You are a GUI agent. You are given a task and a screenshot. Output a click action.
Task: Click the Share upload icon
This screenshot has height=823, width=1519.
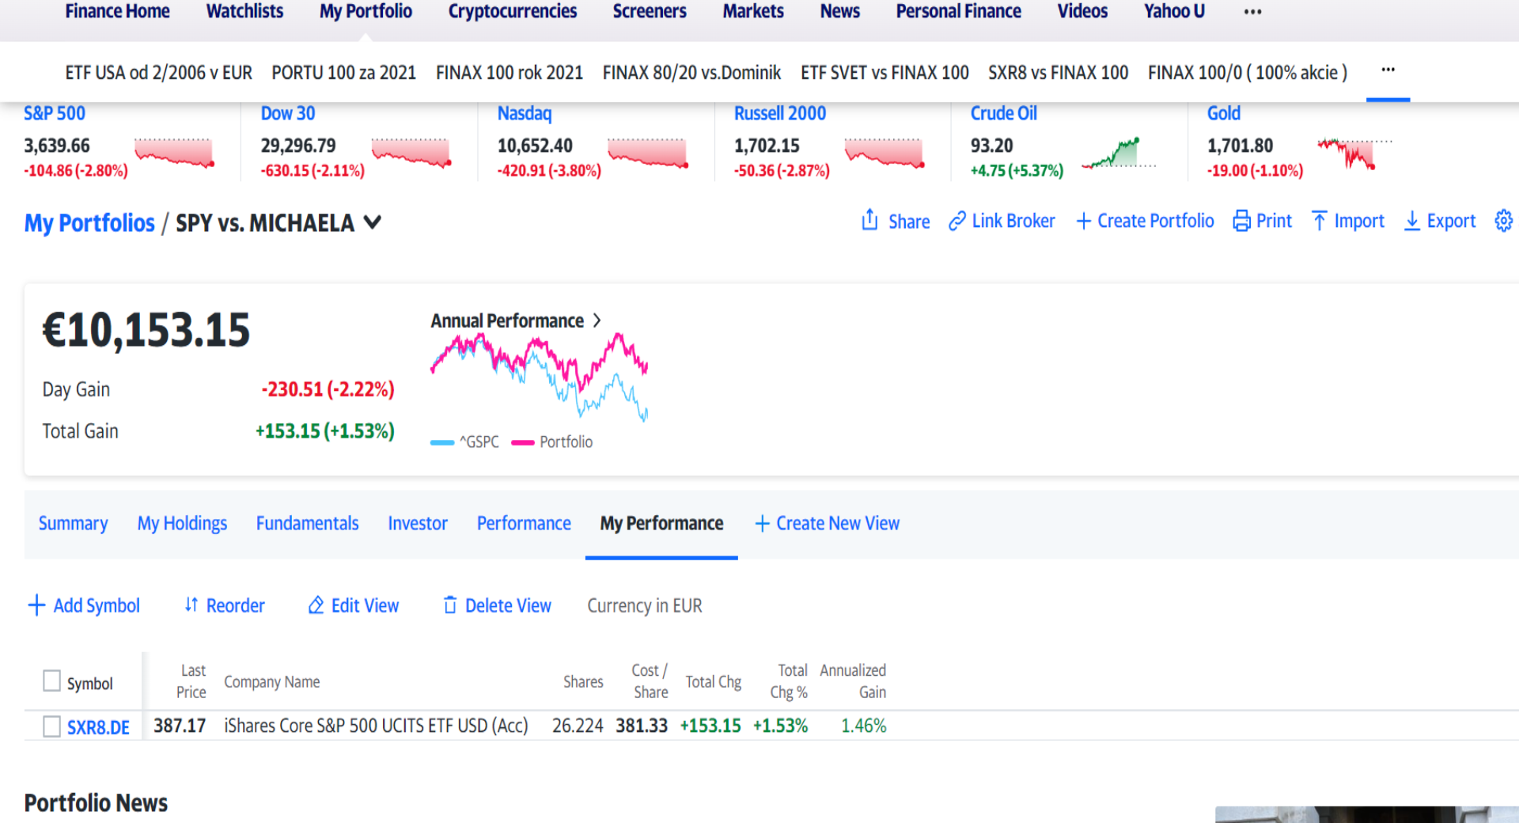[869, 220]
